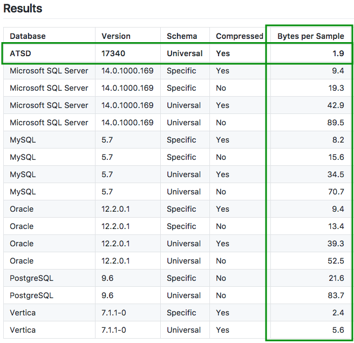Screen dimensions: 354x343
Task: Click Specific in the MySQL 15.6 row
Action: click(181, 157)
